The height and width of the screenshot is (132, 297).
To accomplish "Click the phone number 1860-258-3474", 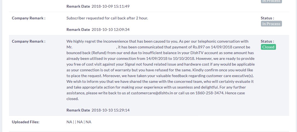I will point(209,93).
